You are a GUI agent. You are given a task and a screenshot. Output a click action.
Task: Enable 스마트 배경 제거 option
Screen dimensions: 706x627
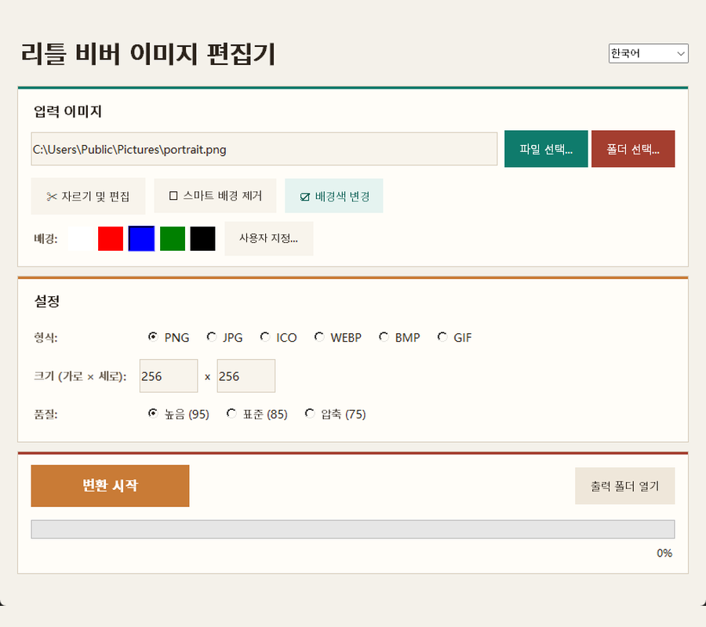(215, 196)
